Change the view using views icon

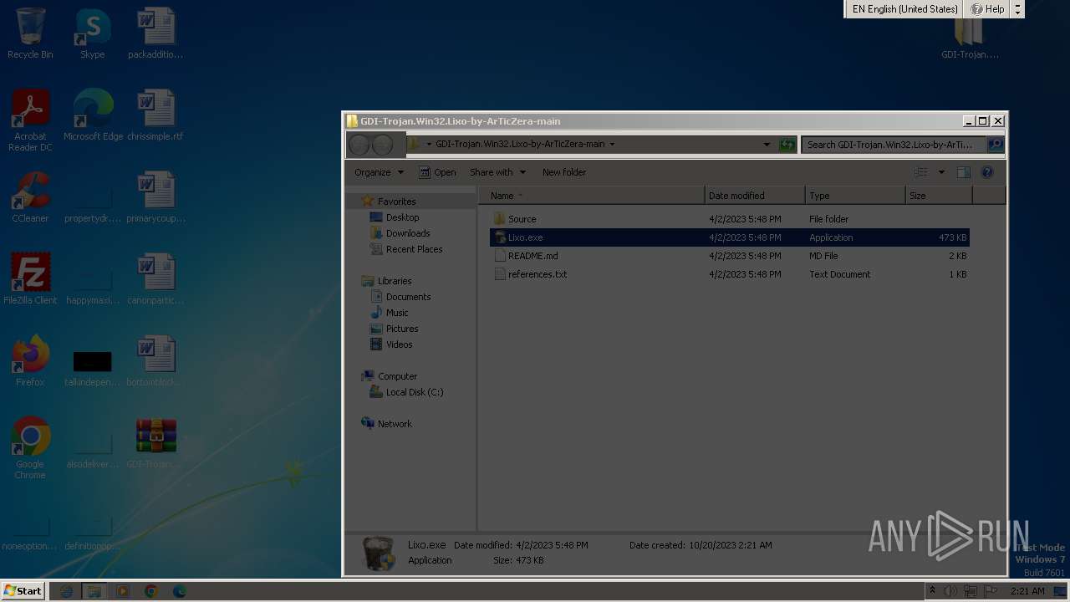click(x=921, y=172)
